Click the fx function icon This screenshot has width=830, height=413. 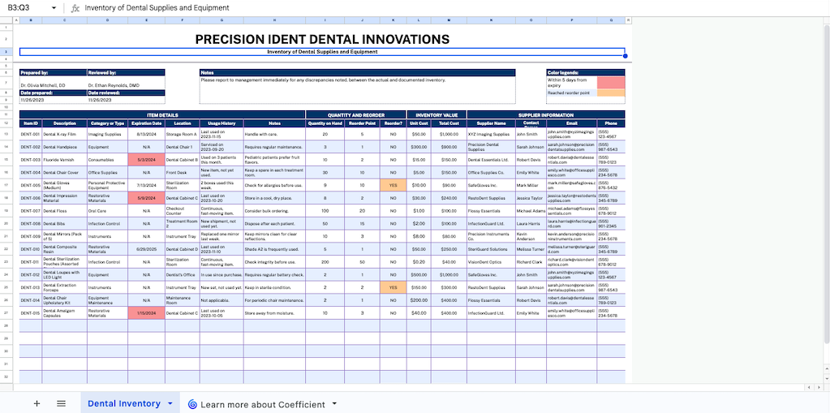click(75, 8)
